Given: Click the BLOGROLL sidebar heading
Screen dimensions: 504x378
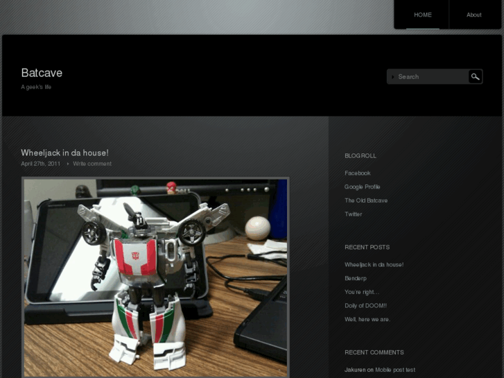Looking at the screenshot, I should 360,155.
